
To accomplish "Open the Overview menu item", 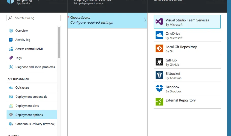I will pyautogui.click(x=32, y=31).
